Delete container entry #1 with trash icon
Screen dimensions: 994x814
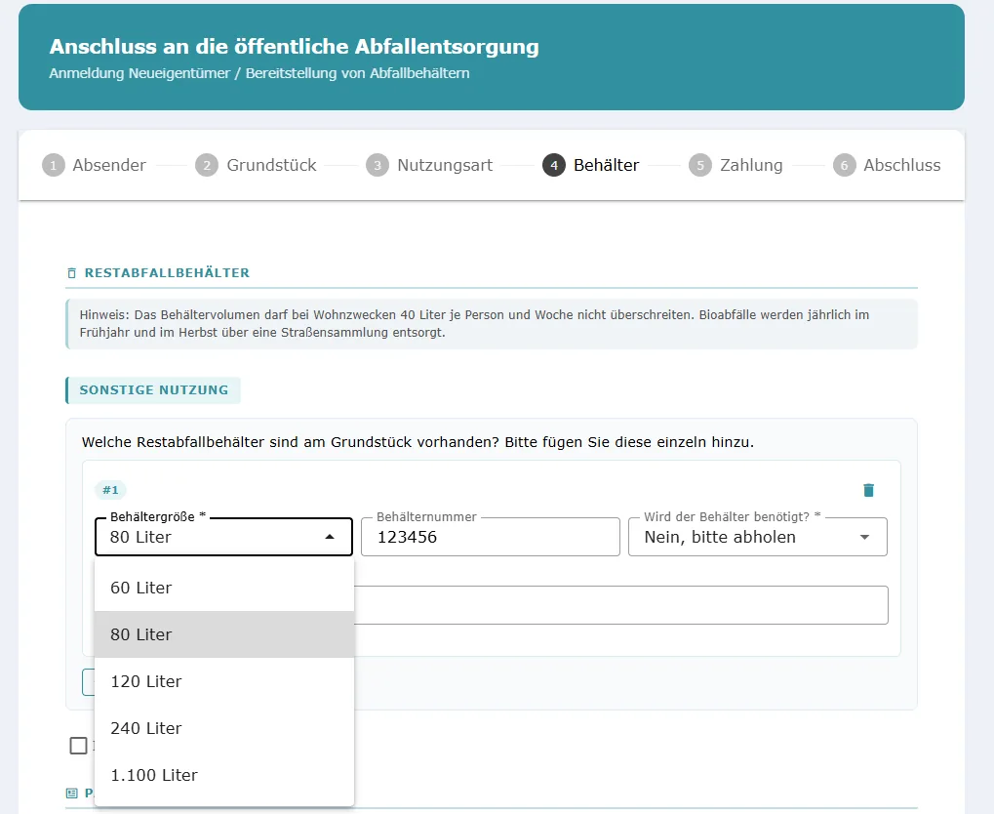pyautogui.click(x=868, y=490)
